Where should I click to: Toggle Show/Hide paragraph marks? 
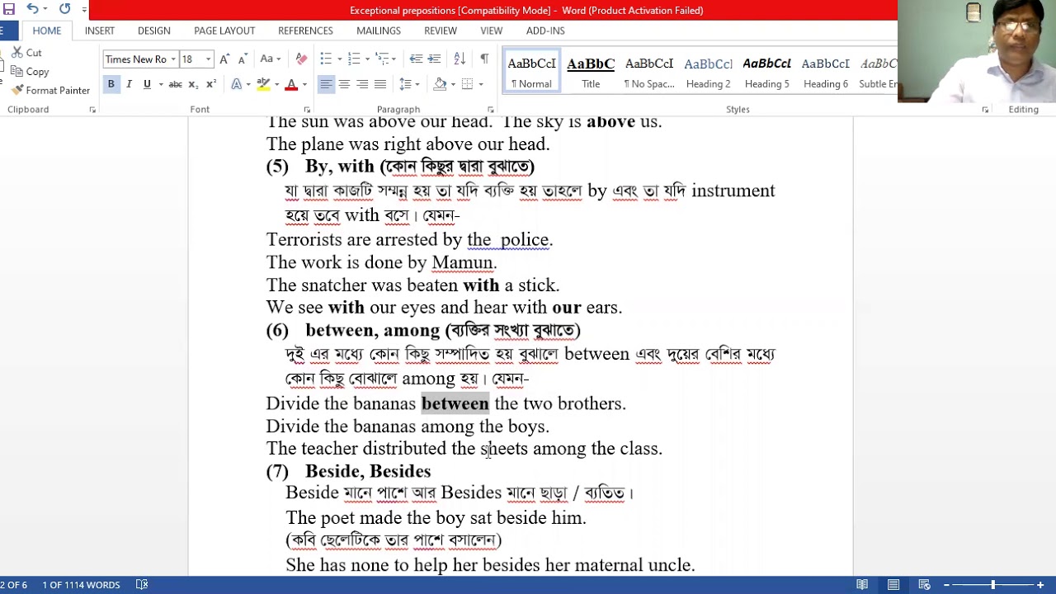(484, 59)
